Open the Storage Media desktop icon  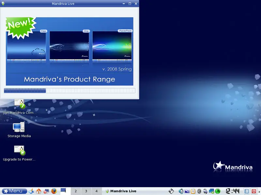tap(19, 130)
